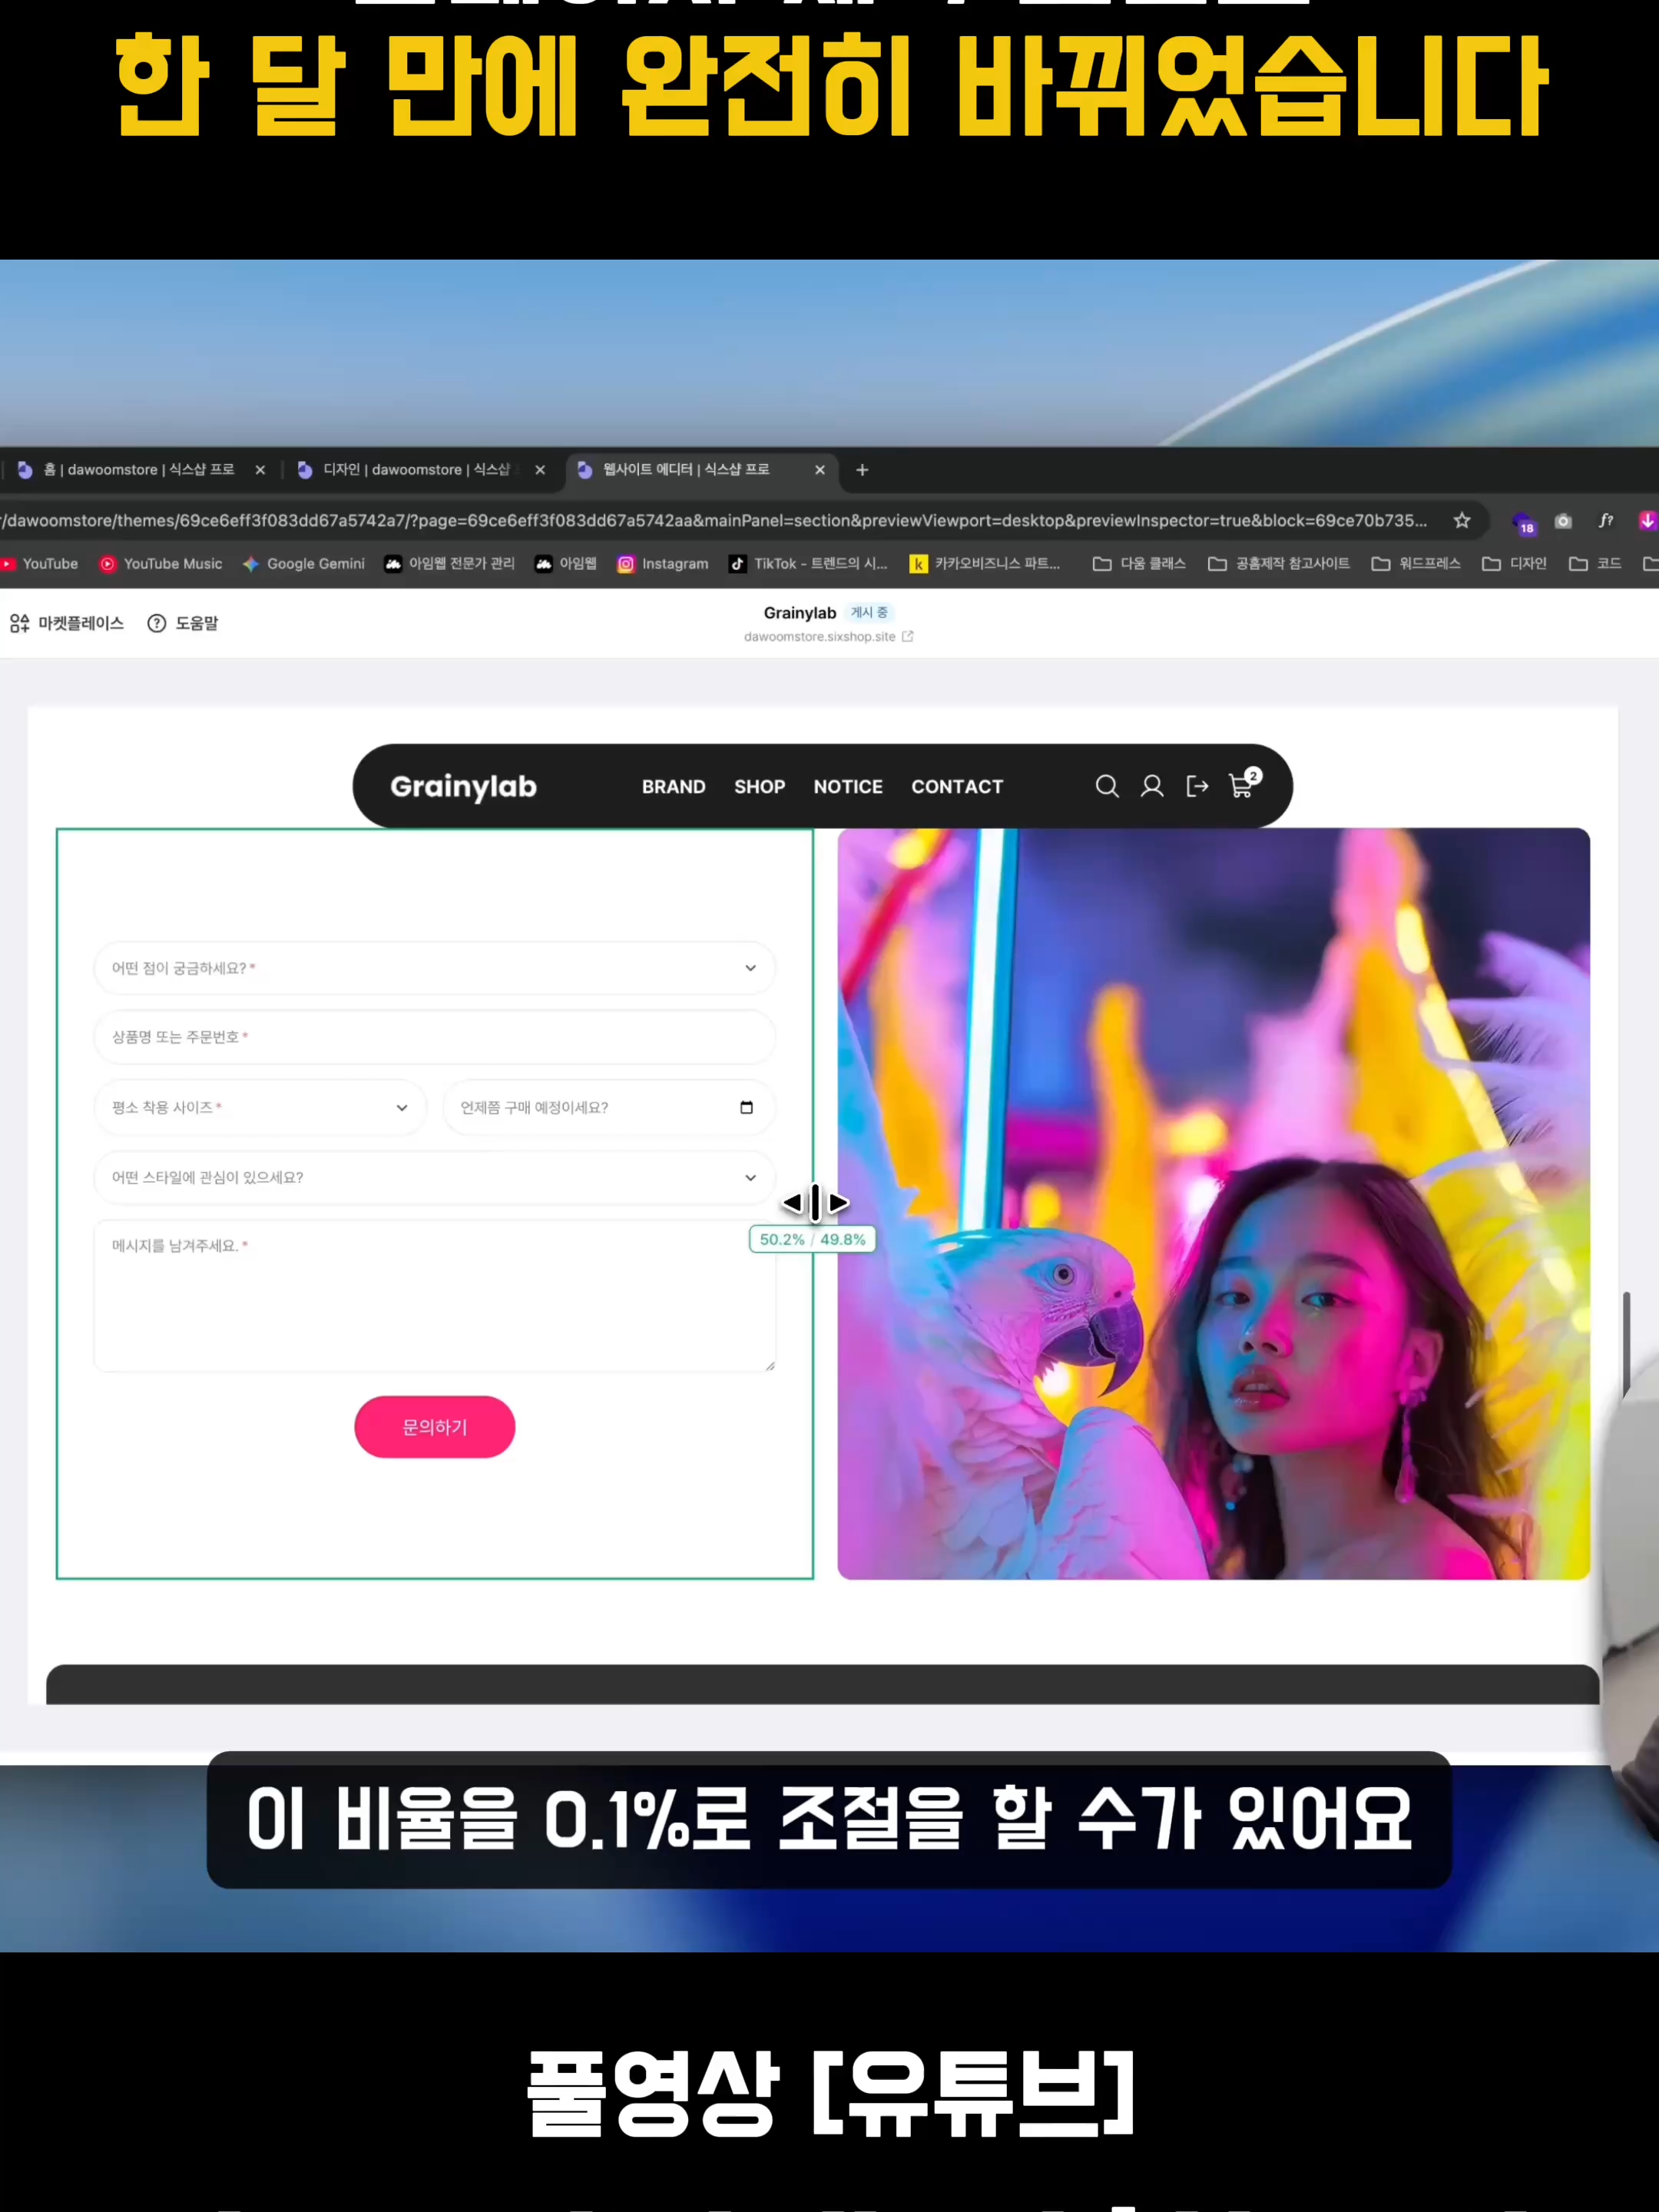Open the calendar picker icon in date field
Viewport: 1659px width, 2212px height.
click(x=746, y=1107)
